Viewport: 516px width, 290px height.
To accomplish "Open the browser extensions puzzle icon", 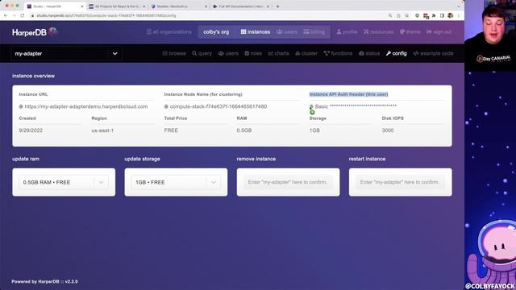I will tap(434, 15).
